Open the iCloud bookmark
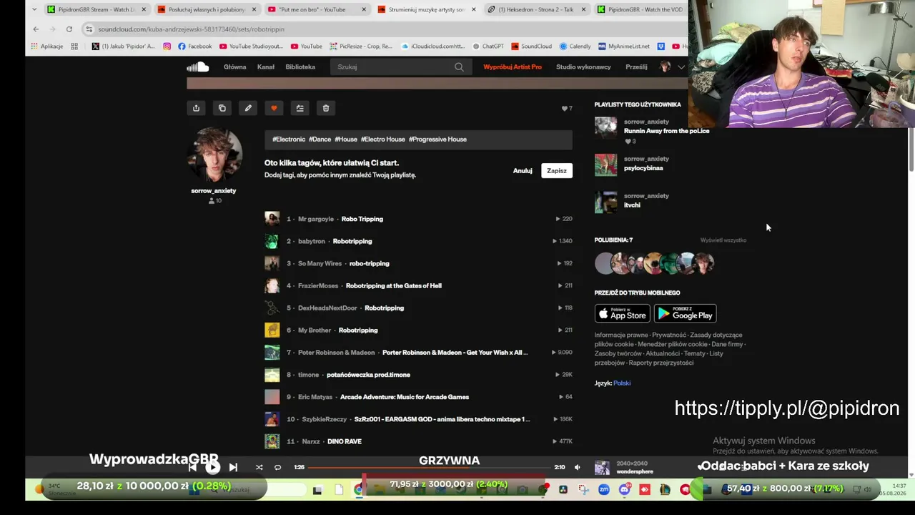The width and height of the screenshot is (915, 515). point(433,46)
